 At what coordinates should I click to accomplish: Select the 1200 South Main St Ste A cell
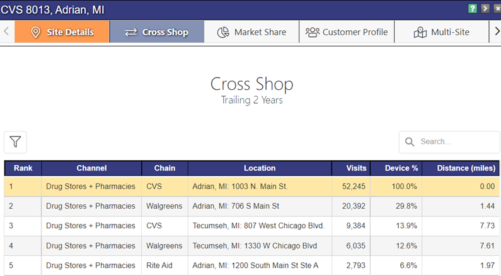[260, 265]
